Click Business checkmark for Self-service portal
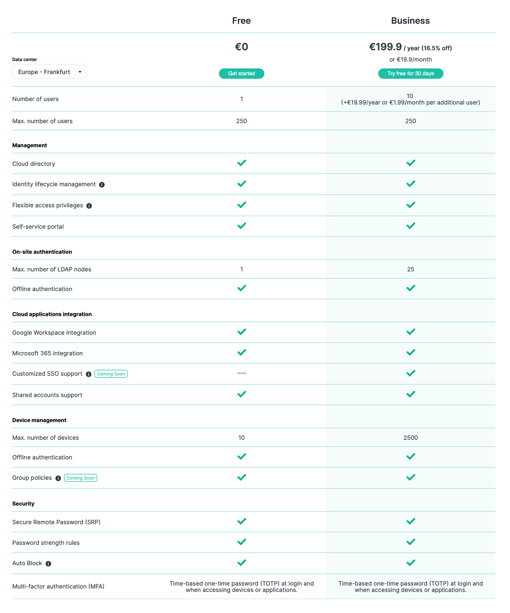The image size is (510, 613). (411, 226)
